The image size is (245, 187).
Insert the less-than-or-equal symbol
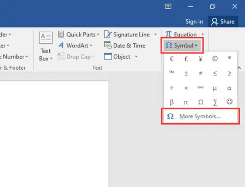215,73
